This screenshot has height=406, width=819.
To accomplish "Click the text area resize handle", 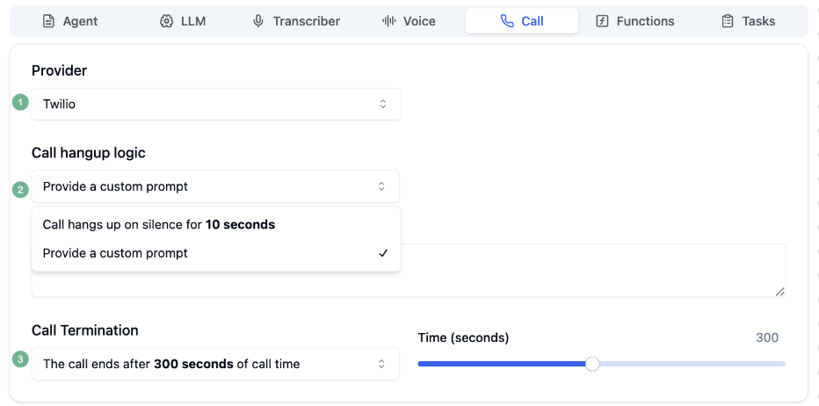I will (x=779, y=292).
